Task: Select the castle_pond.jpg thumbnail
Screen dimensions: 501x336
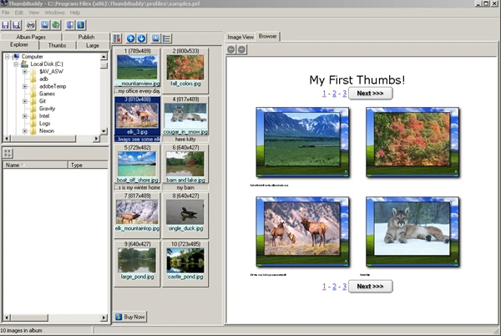Action: tap(185, 261)
